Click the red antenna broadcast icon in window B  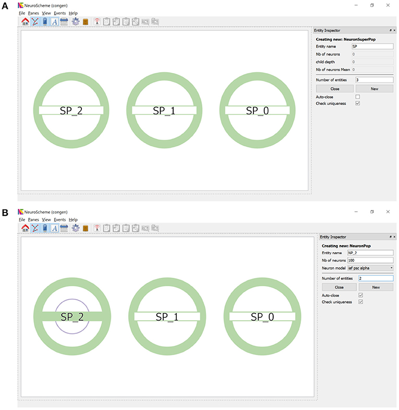click(x=97, y=228)
